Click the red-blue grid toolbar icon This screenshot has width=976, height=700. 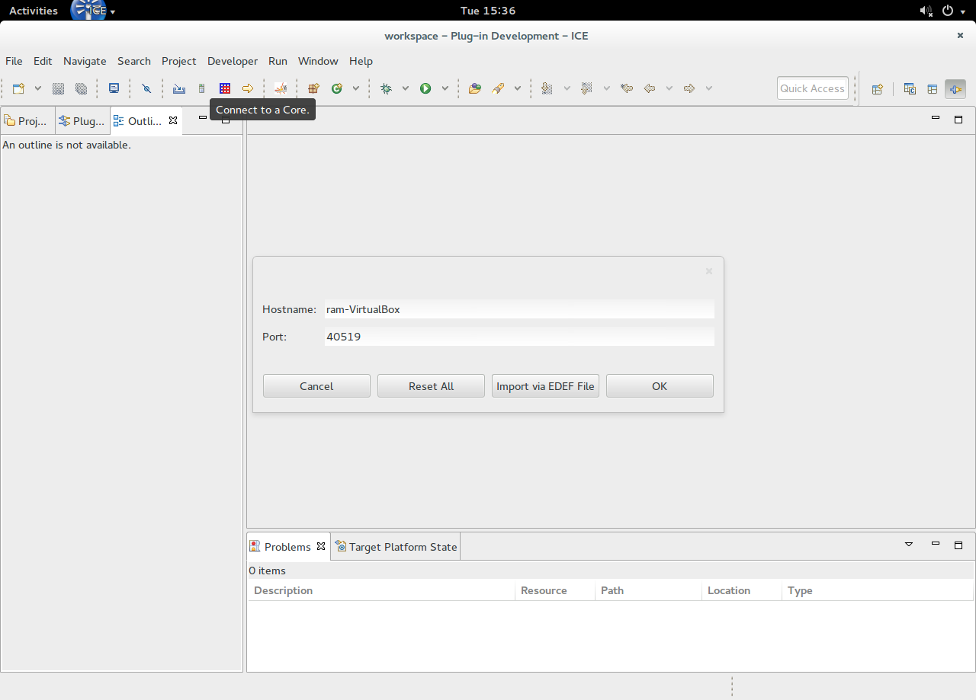pyautogui.click(x=225, y=88)
